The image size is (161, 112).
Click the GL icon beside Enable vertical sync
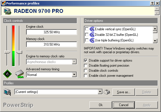[x=92, y=29]
